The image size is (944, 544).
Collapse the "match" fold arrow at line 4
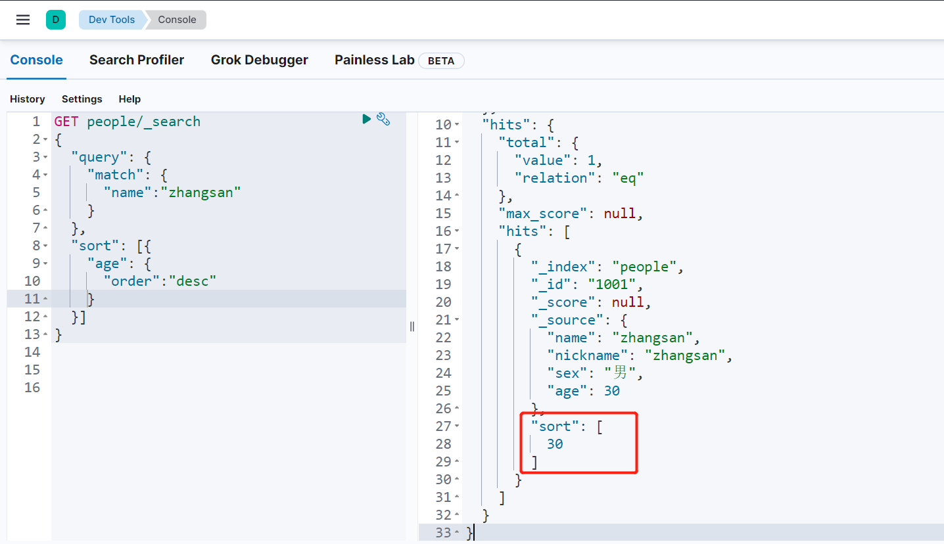(x=45, y=175)
